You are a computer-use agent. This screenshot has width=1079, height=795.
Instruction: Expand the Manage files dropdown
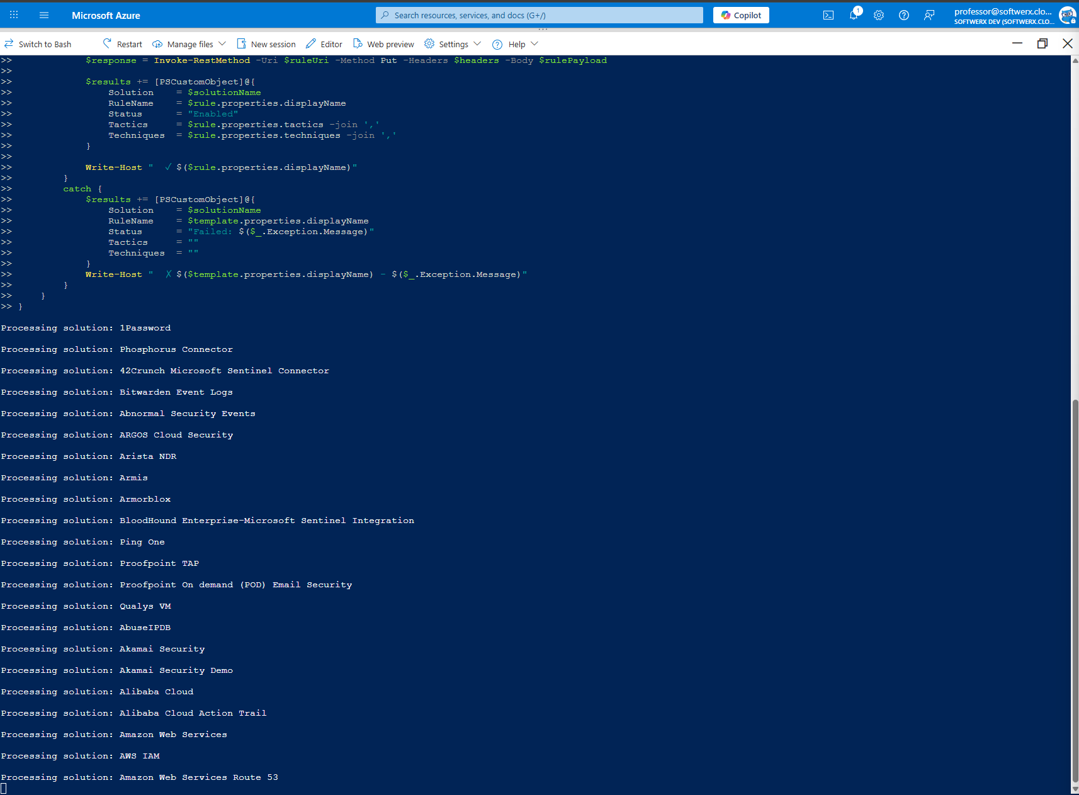click(223, 43)
